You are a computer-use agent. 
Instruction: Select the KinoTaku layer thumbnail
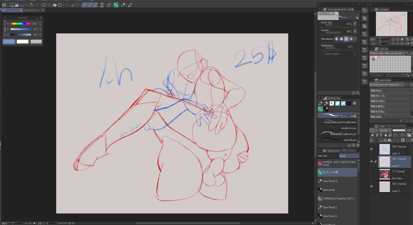point(385,174)
